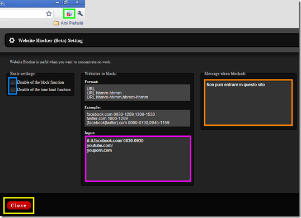Click the twitter.com 1000-1259 example line
This screenshot has height=218, width=301.
(x=107, y=119)
